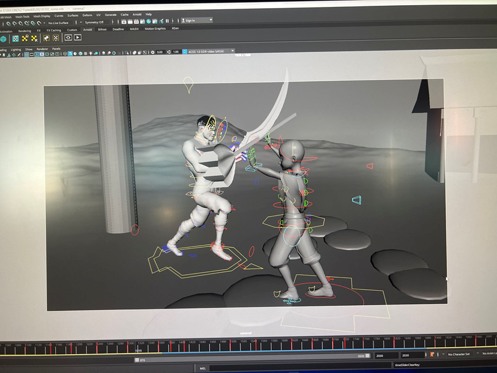The width and height of the screenshot is (497, 373).
Task: Toggle the resolution gate button
Action: click(37, 54)
